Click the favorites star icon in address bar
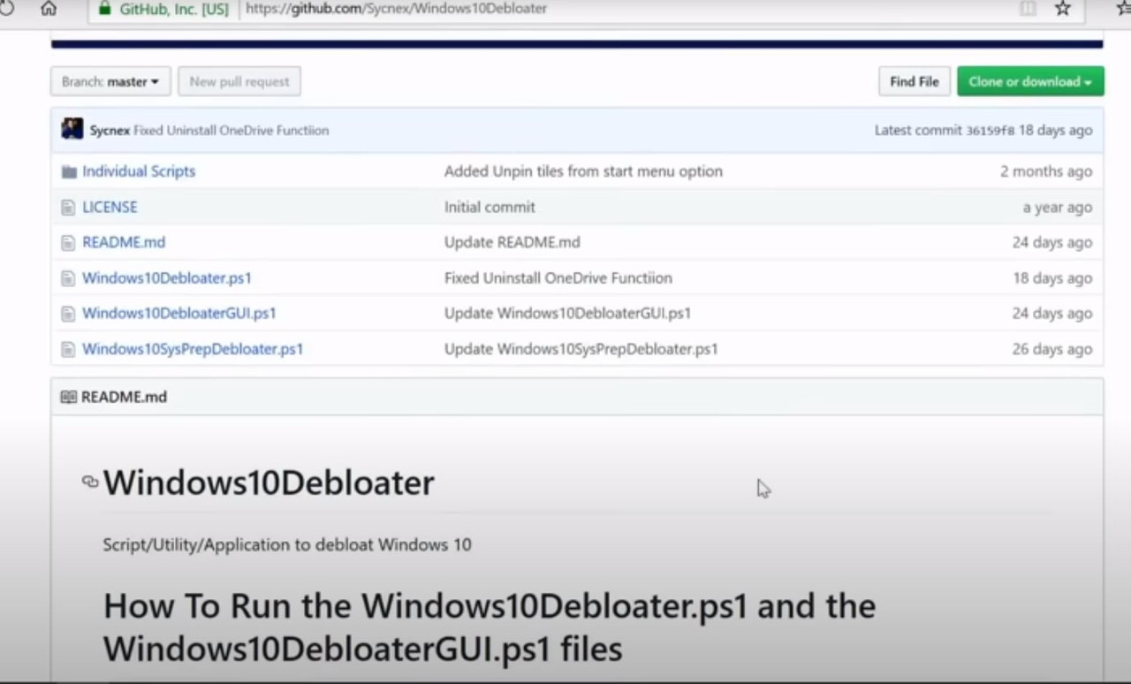Screen dimensions: 1131x684 (x=1063, y=9)
